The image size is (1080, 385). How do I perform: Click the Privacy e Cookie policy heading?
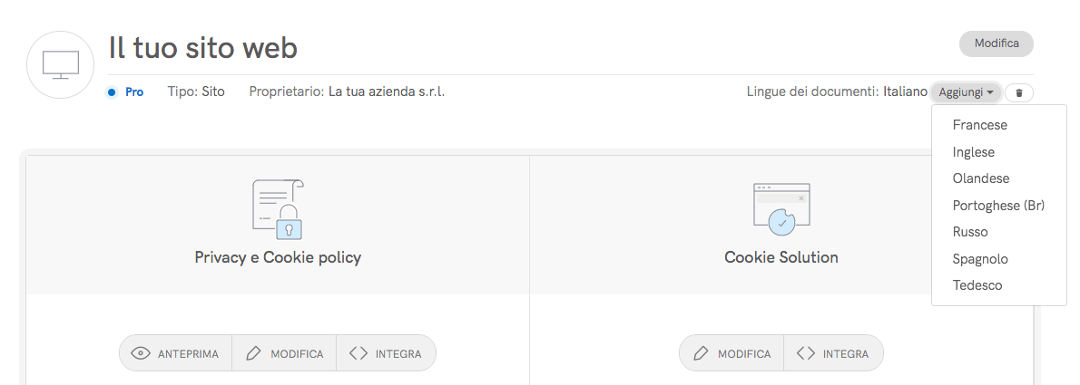click(278, 257)
